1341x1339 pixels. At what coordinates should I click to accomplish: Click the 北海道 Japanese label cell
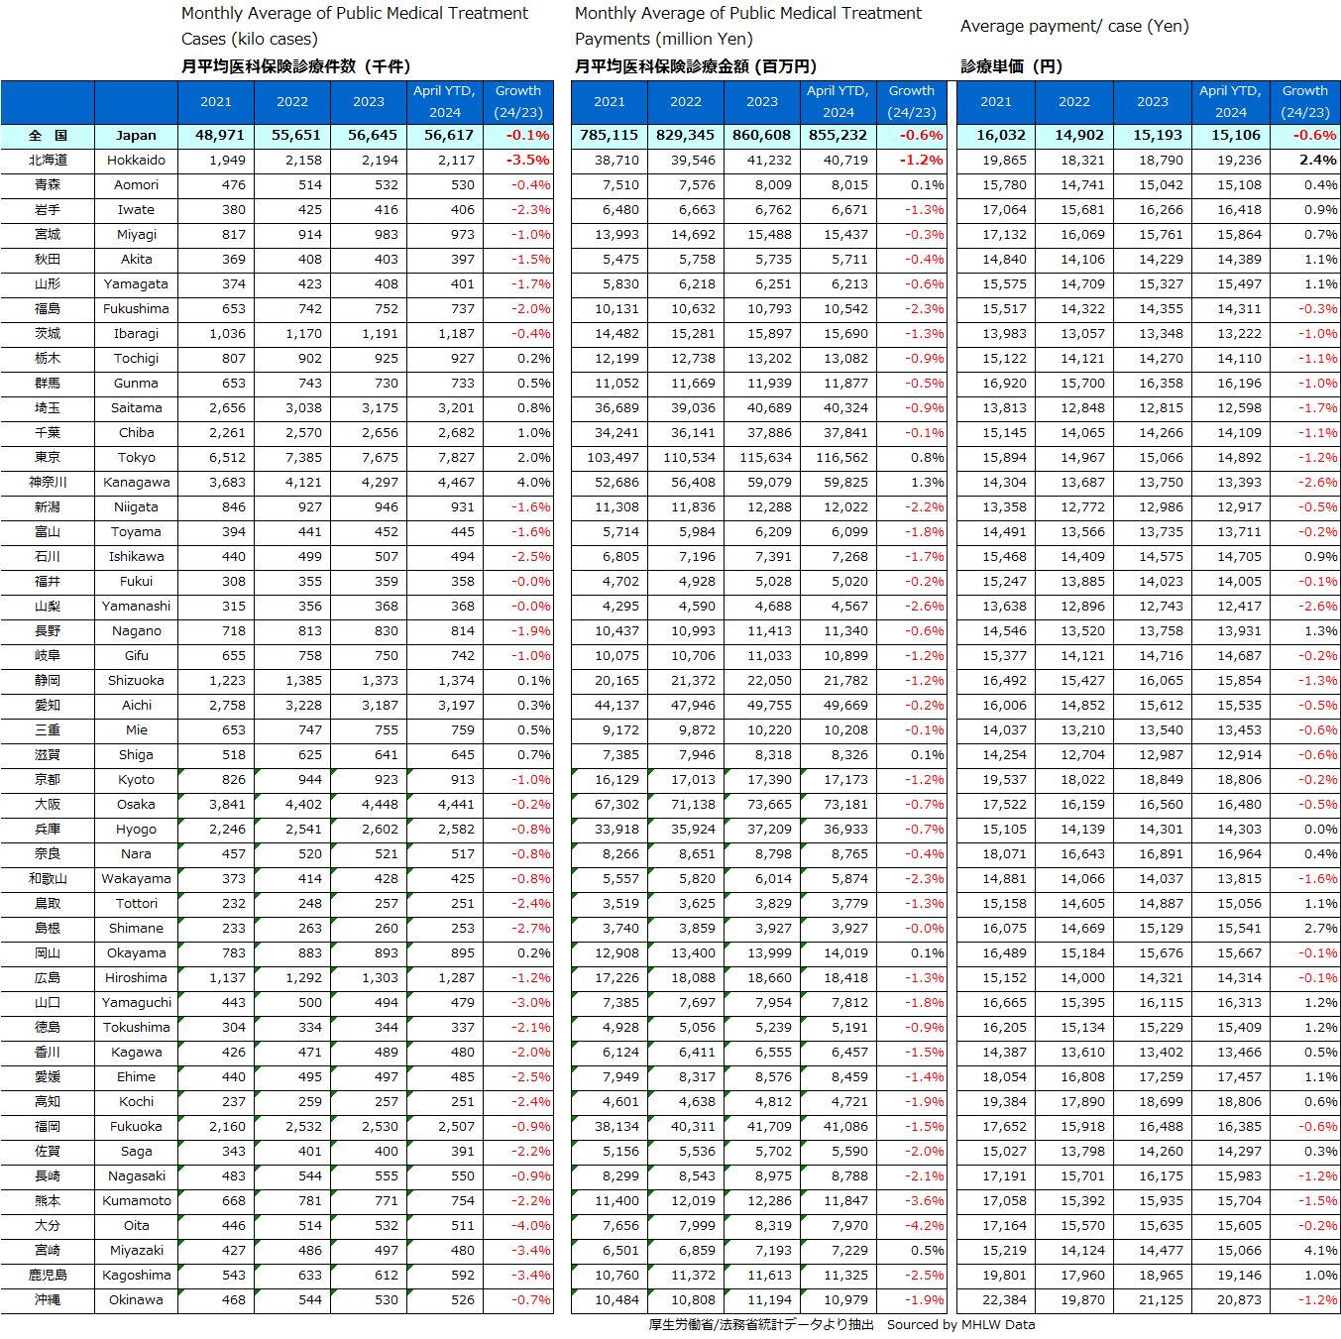[48, 161]
